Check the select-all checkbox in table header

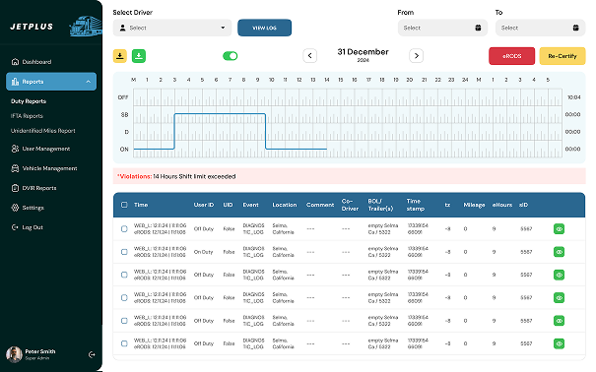(124, 205)
